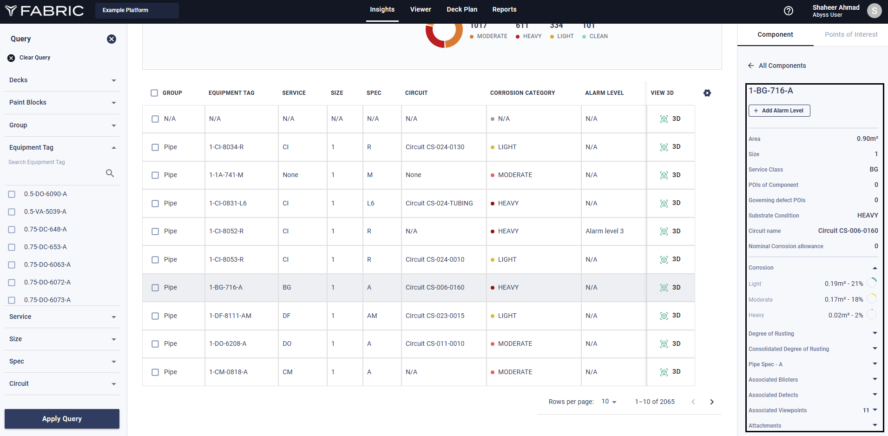The image size is (888, 436).
Task: Switch to the Deck Plan tab
Action: click(461, 10)
